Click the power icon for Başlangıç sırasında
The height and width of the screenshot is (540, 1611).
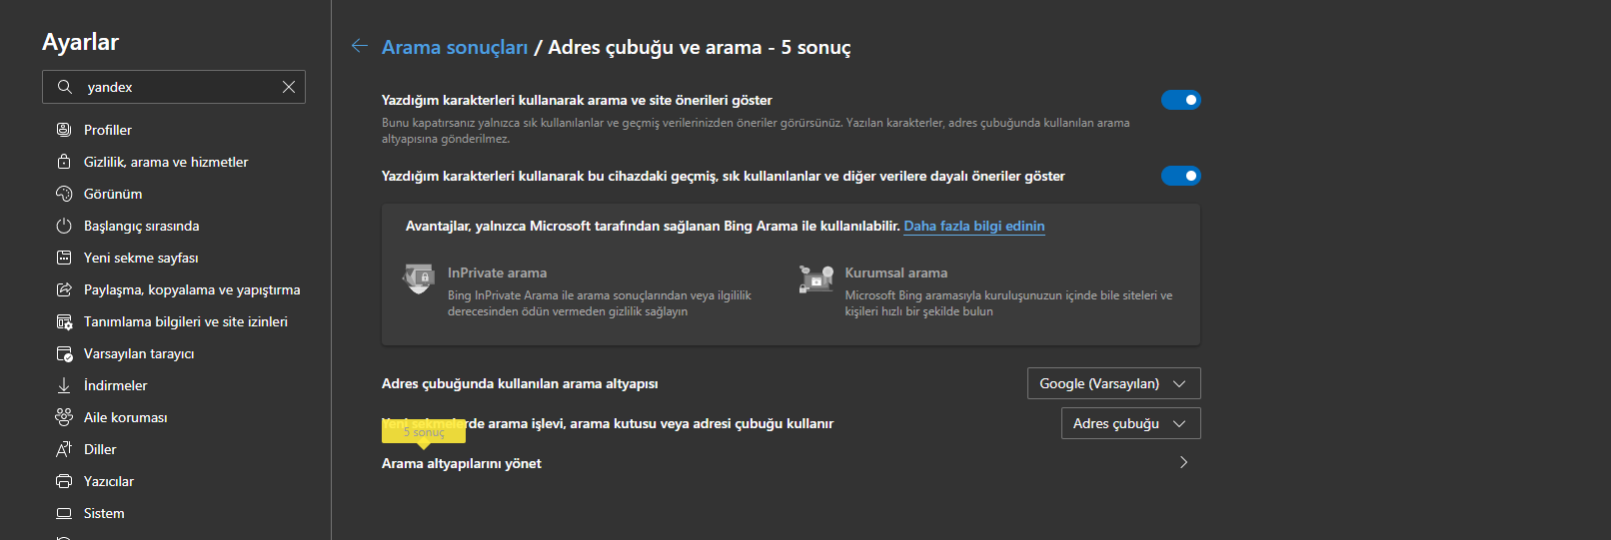64,226
